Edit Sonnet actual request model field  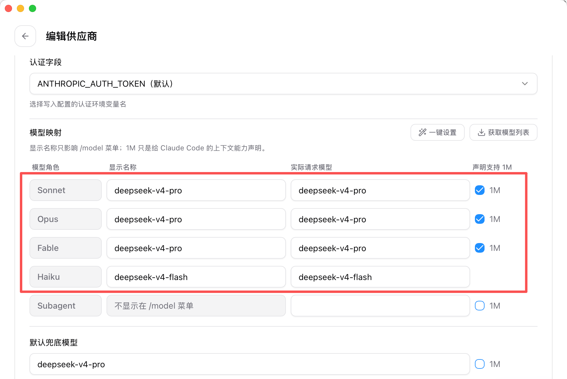(x=380, y=190)
